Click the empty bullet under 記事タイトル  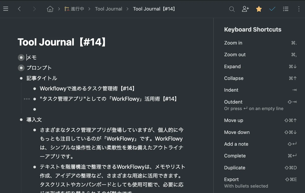point(35,109)
